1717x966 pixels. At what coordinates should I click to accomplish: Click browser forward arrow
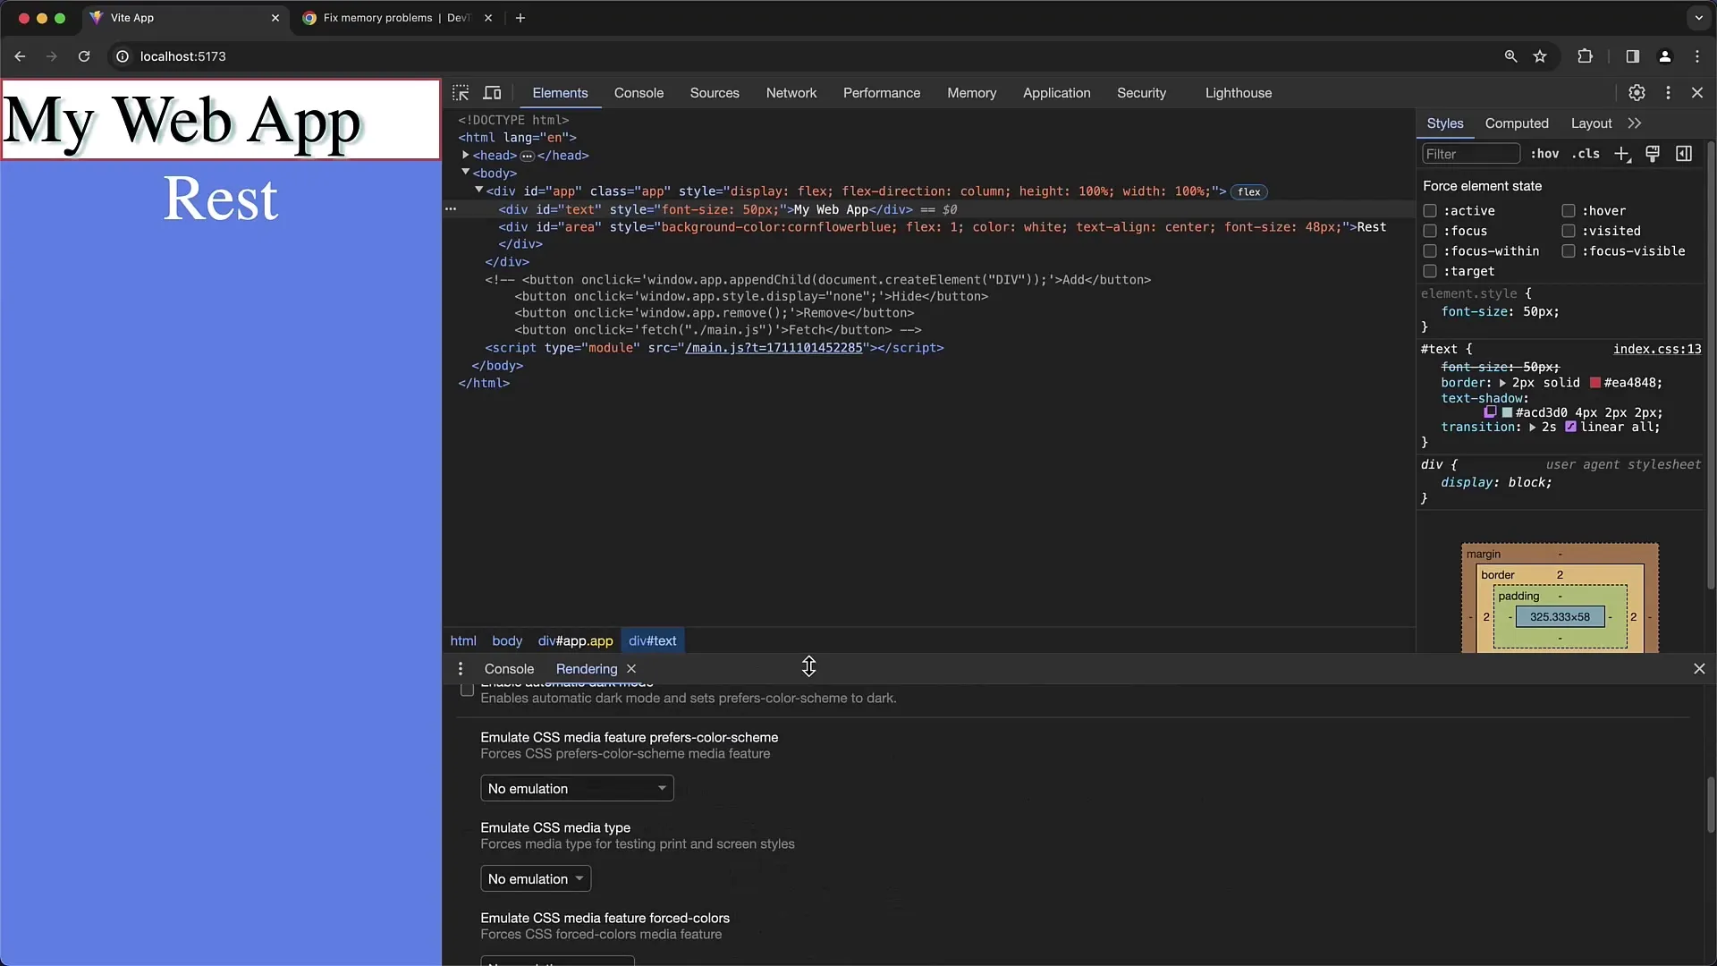pos(52,56)
